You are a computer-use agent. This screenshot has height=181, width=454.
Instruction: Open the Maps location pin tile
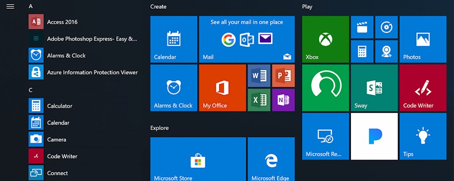pyautogui.click(x=387, y=51)
